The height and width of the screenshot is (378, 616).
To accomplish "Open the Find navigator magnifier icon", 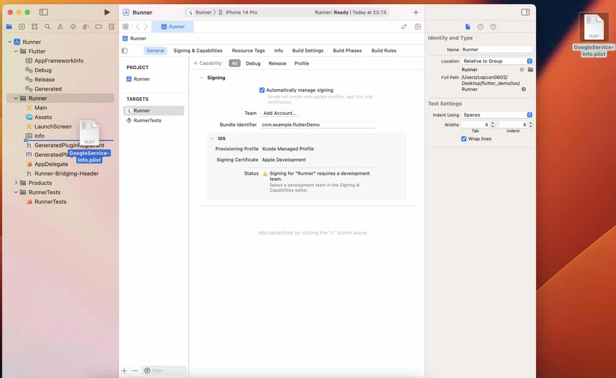I will tap(48, 26).
